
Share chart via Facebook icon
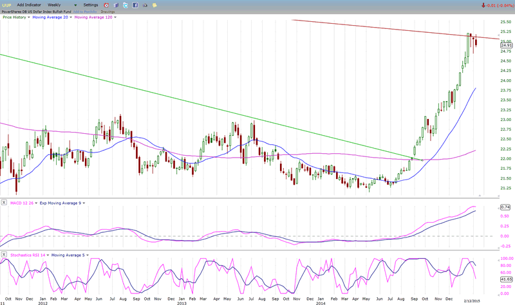click(x=134, y=5)
